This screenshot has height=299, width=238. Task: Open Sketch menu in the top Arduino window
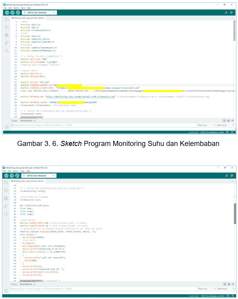pyautogui.click(x=16, y=8)
